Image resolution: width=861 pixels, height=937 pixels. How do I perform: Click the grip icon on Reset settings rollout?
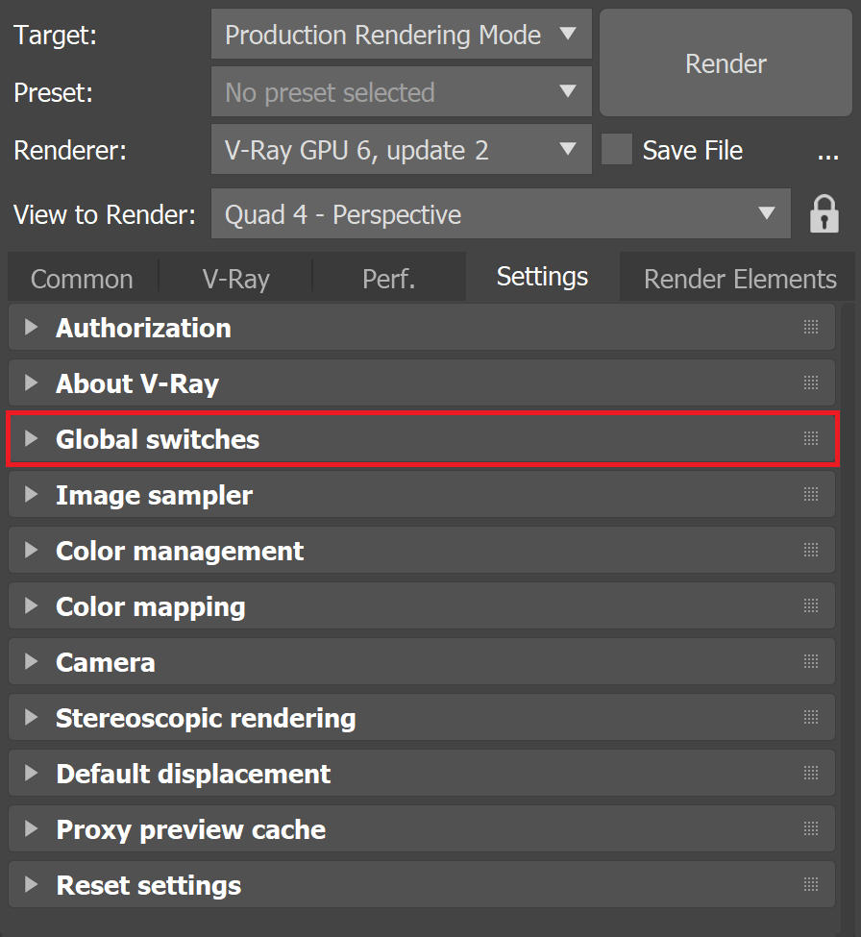(x=808, y=884)
